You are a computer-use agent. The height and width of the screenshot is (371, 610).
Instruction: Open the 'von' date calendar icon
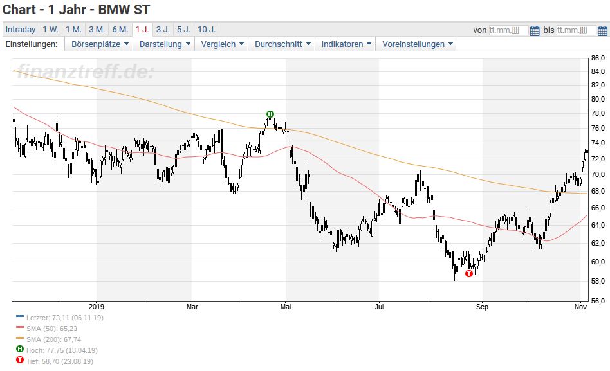click(x=535, y=30)
